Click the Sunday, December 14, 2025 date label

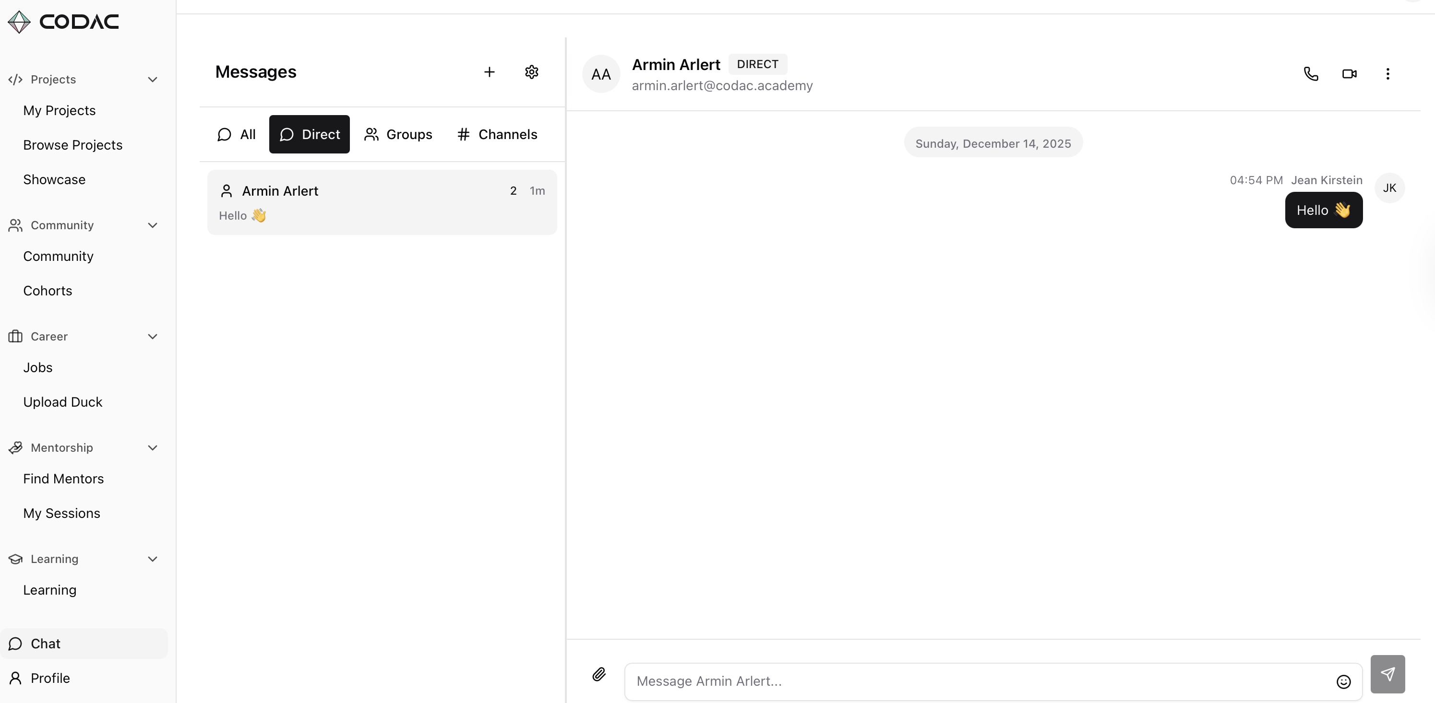tap(993, 143)
